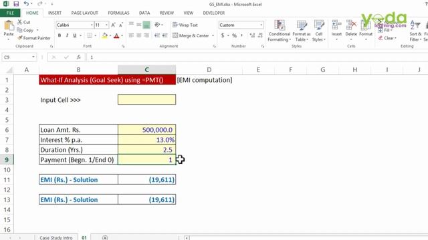Apply accounting dollar number format
Screen dimensions: 428x240
point(223,35)
